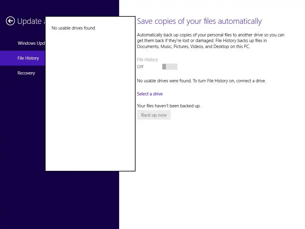The height and width of the screenshot is (229, 305).
Task: Click the 'No usable drives were found' message
Action: 201,81
